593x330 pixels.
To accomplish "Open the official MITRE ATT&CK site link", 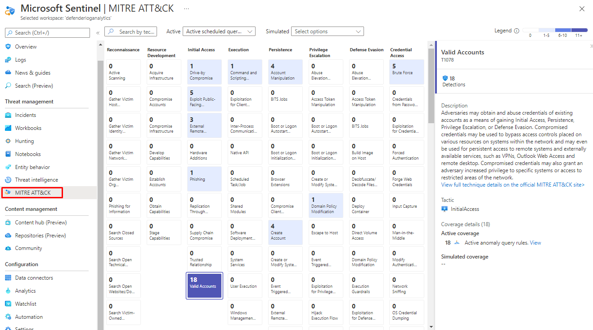I will [512, 185].
